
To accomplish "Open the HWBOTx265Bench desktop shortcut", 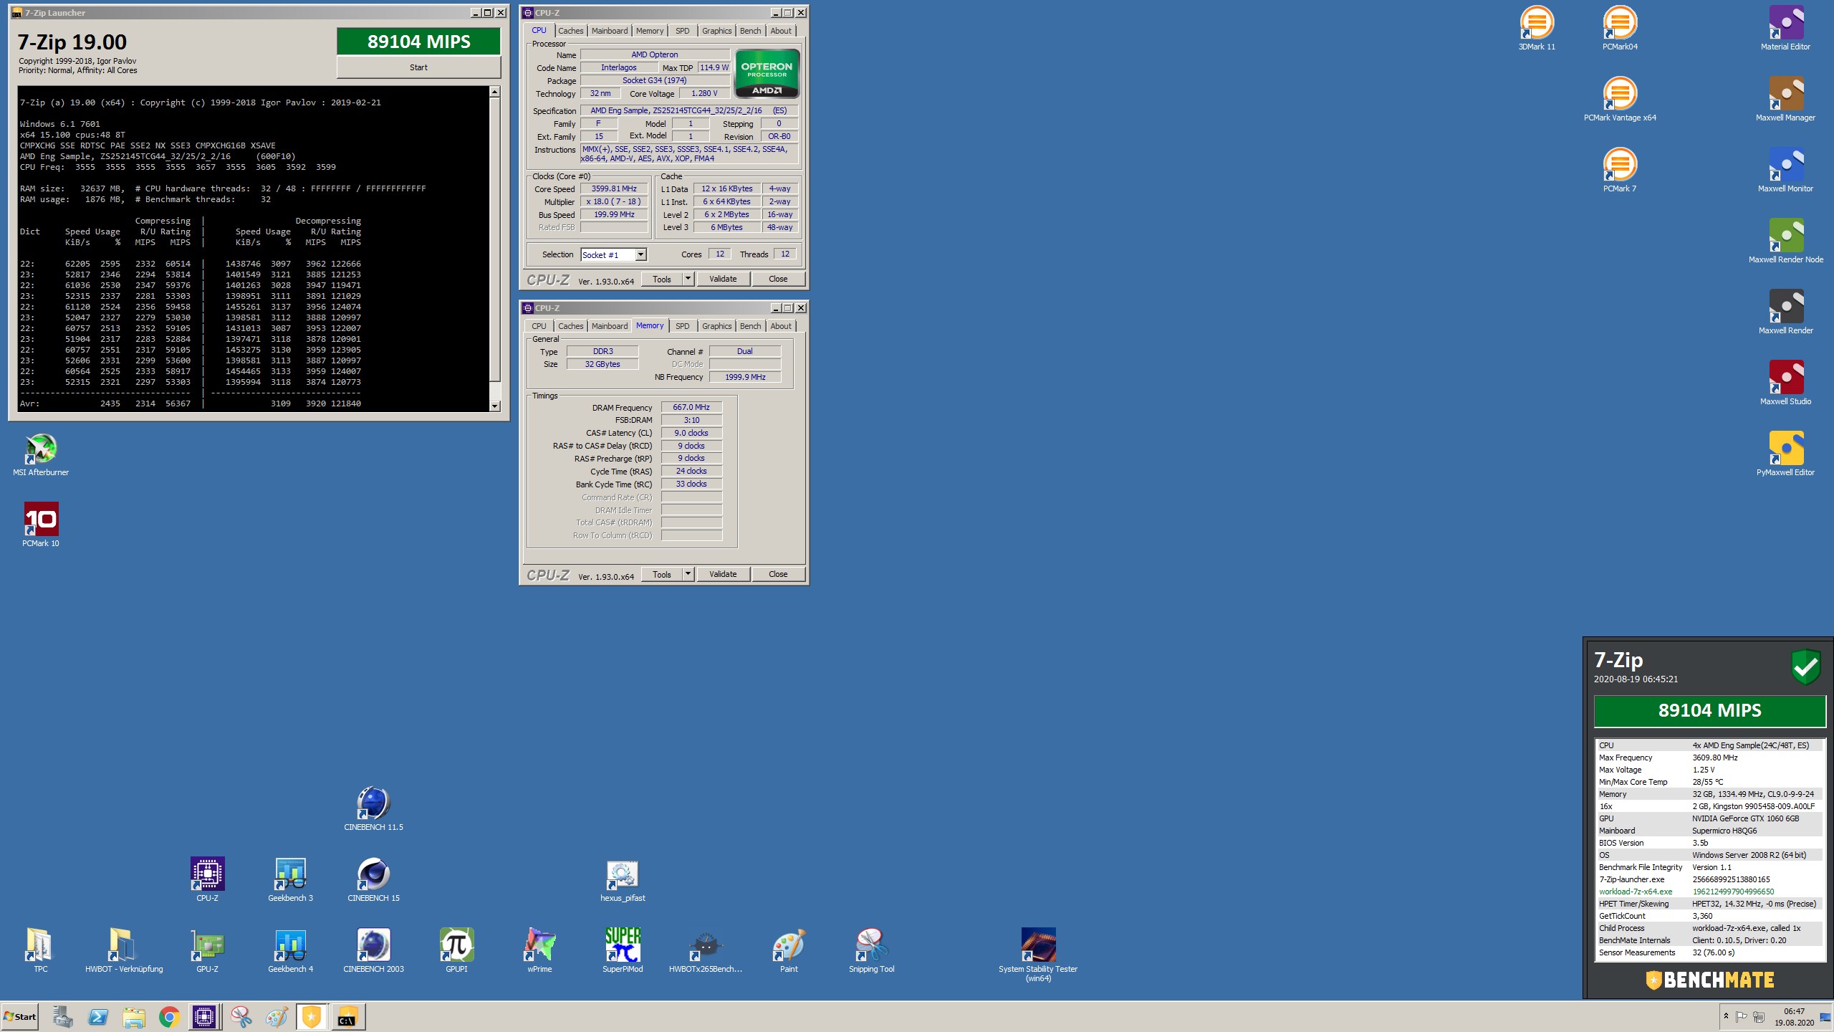I will click(x=706, y=951).
